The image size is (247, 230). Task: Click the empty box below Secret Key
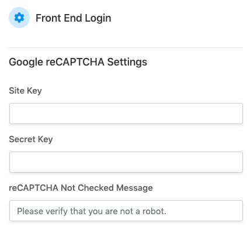tap(126, 162)
